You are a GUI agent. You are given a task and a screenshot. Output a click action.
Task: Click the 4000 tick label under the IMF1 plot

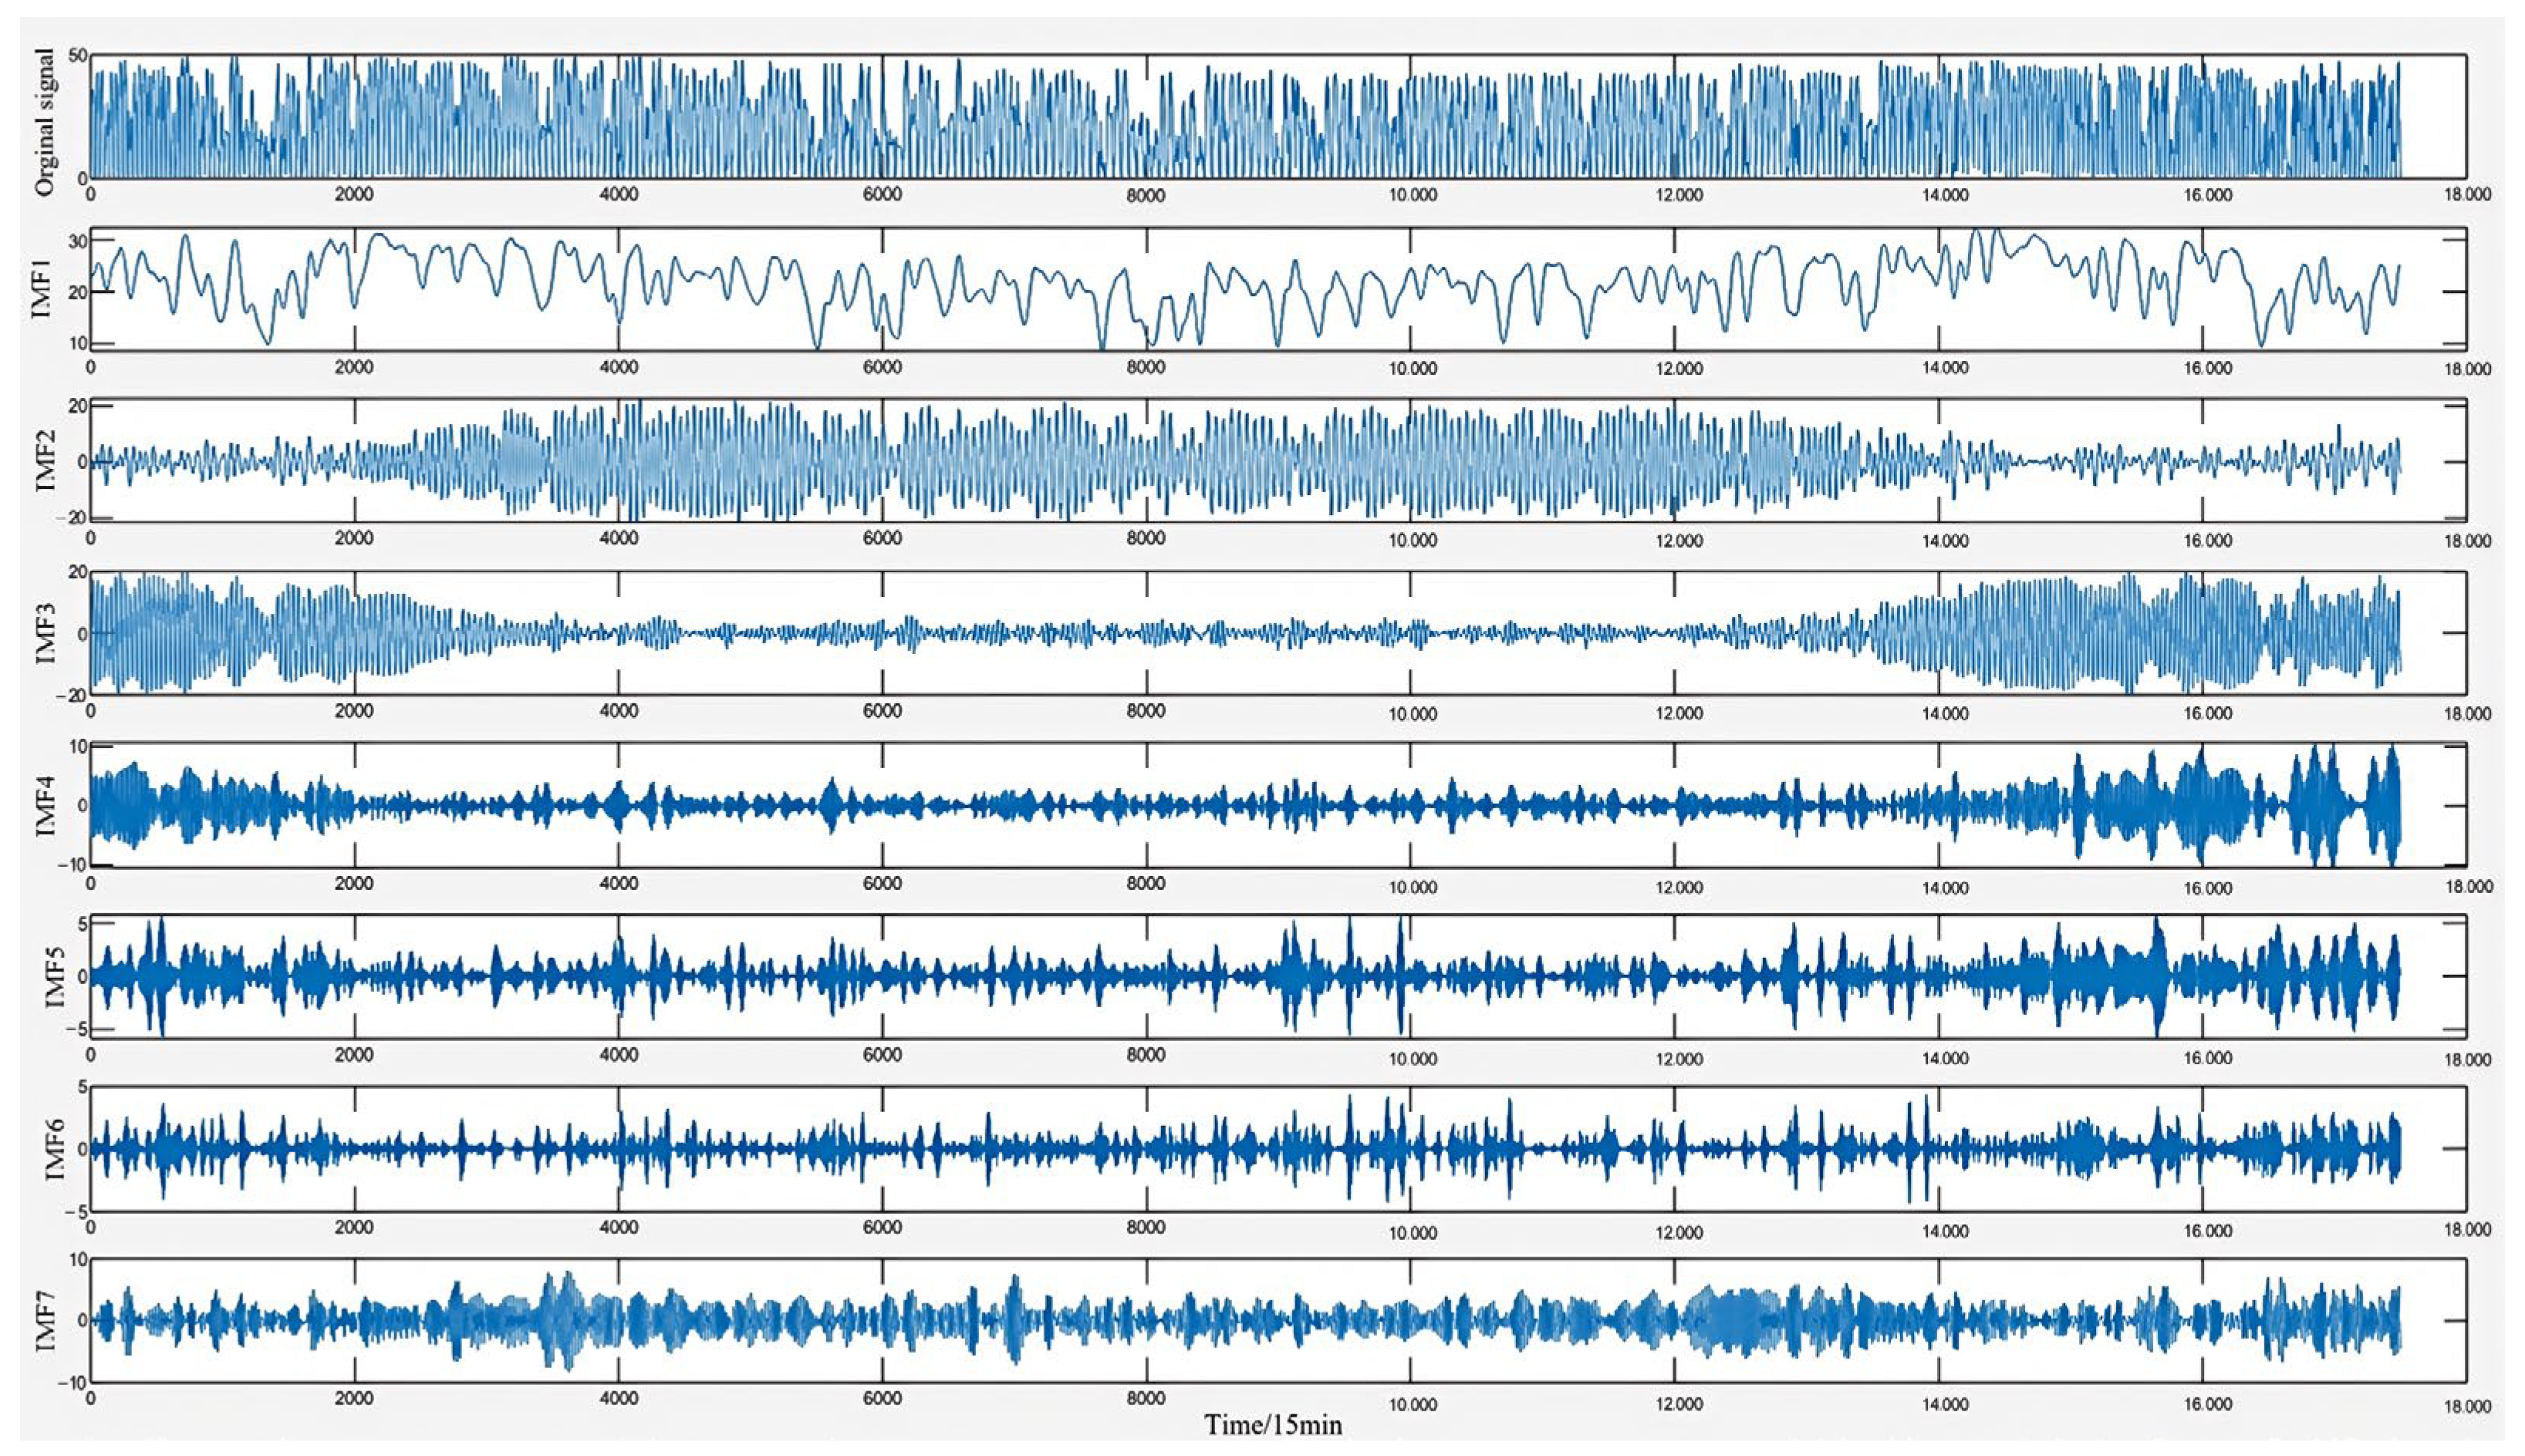pyautogui.click(x=618, y=367)
